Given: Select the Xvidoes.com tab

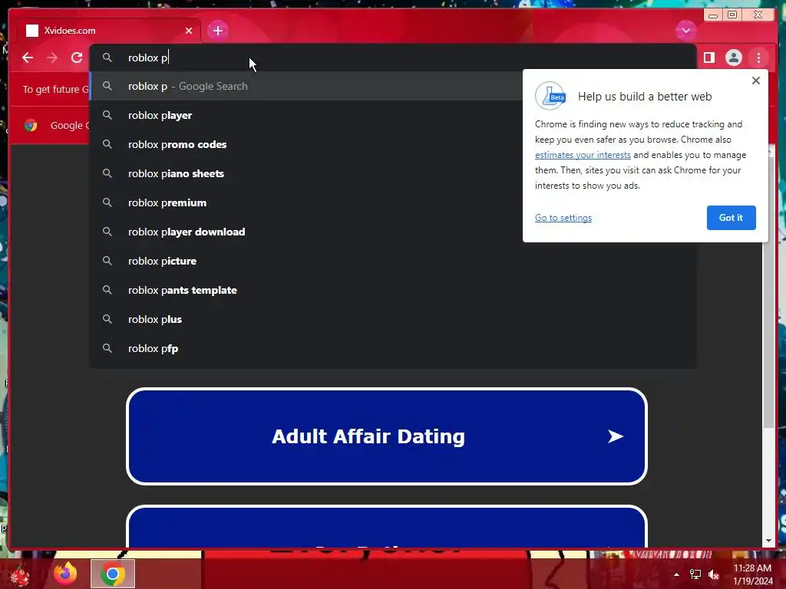Looking at the screenshot, I should 109,31.
